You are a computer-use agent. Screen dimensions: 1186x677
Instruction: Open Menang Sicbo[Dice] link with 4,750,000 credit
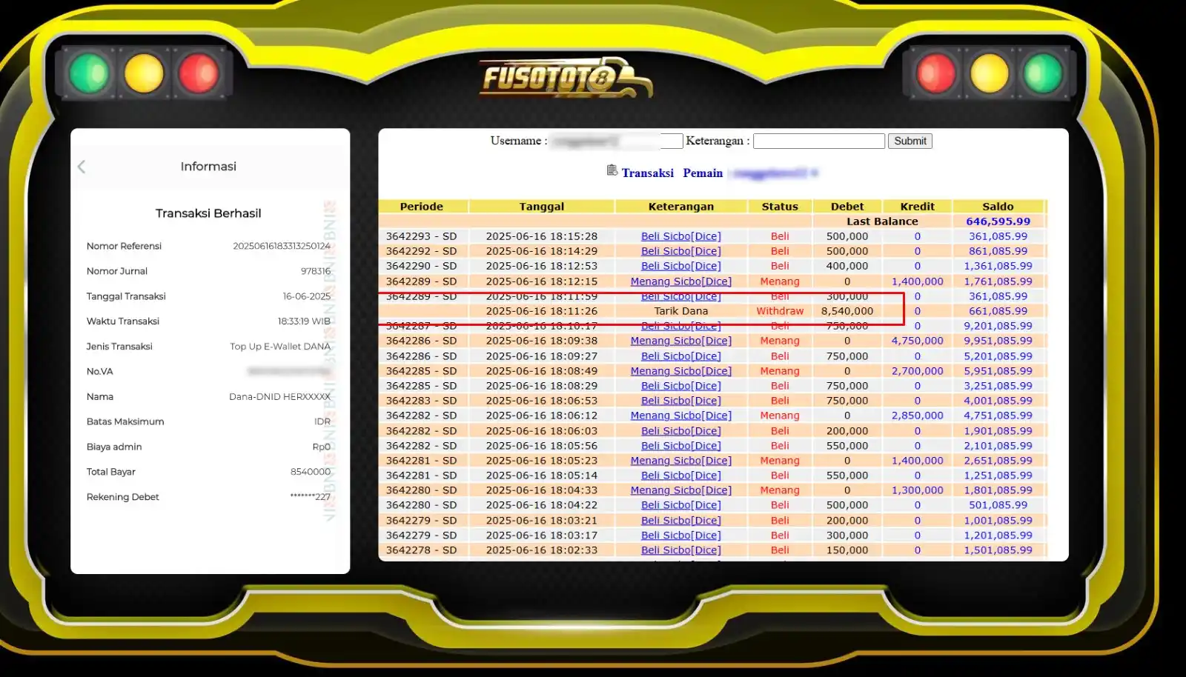click(680, 341)
